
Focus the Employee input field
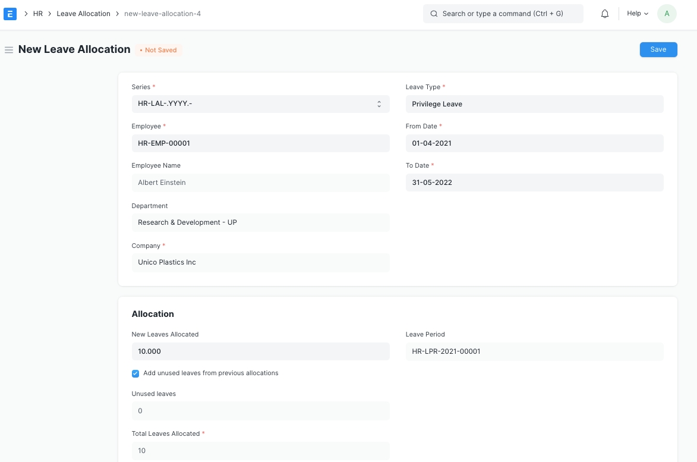[260, 143]
